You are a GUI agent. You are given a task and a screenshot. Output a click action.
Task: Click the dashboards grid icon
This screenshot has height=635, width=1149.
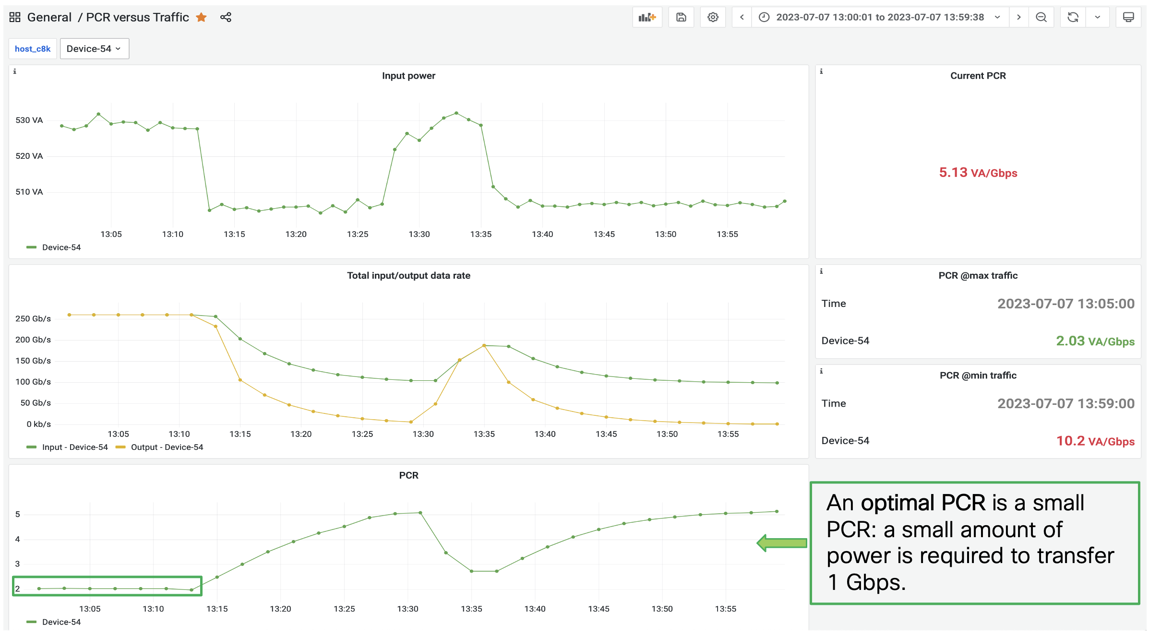15,17
